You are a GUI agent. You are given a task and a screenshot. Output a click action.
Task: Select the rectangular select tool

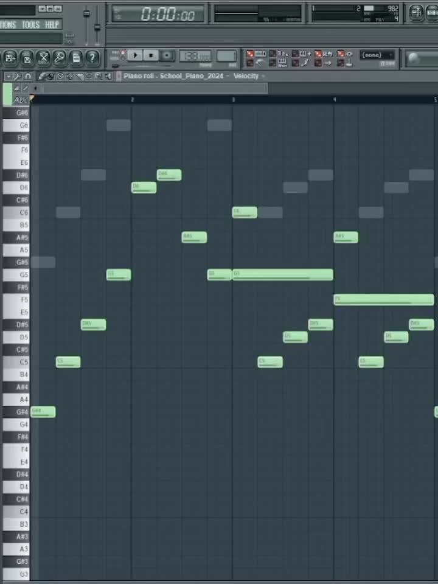[x=89, y=77]
